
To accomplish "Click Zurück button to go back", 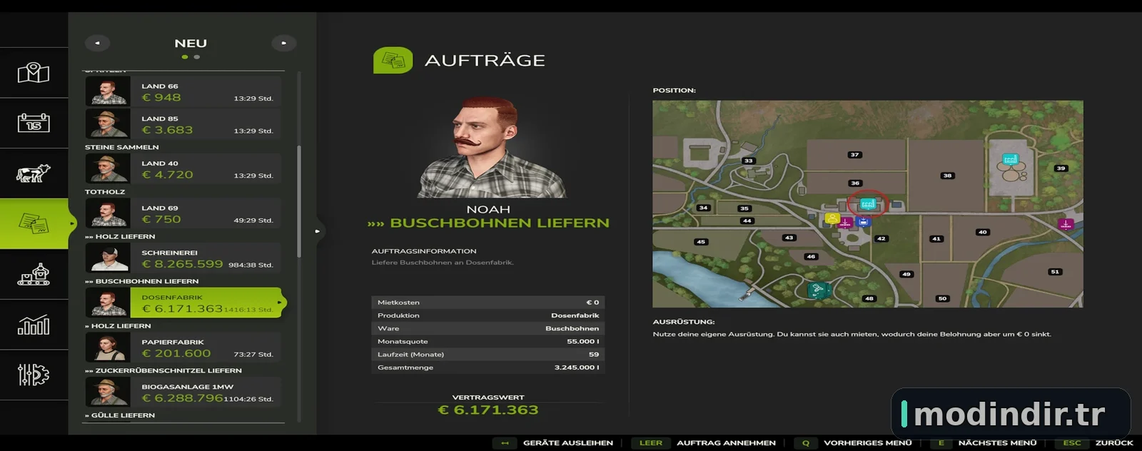I will 1114,443.
